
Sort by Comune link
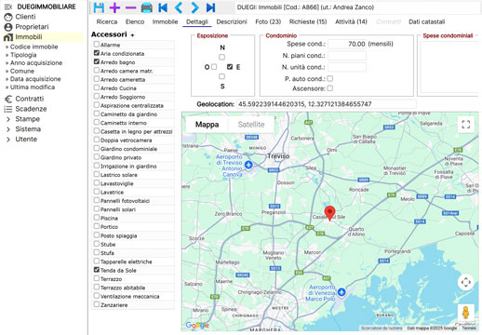click(22, 71)
